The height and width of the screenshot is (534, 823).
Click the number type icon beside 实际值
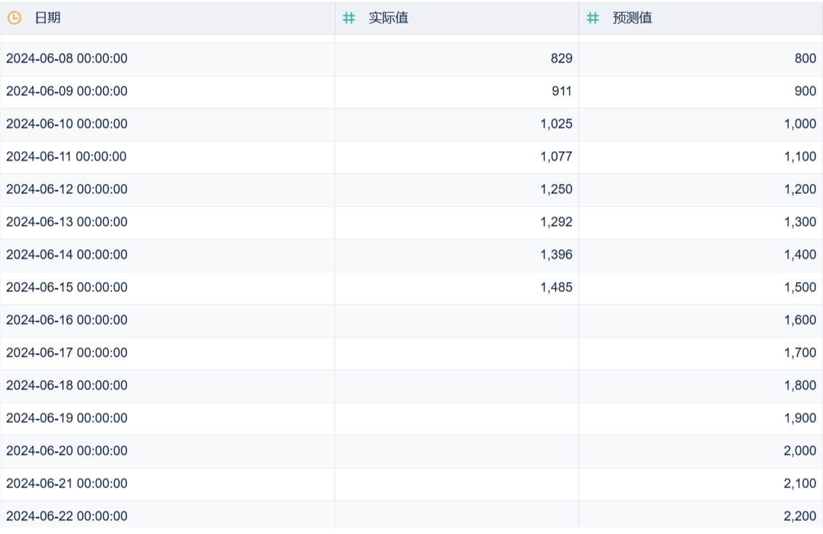click(349, 18)
